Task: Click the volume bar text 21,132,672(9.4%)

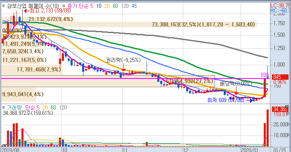Action: [51, 19]
